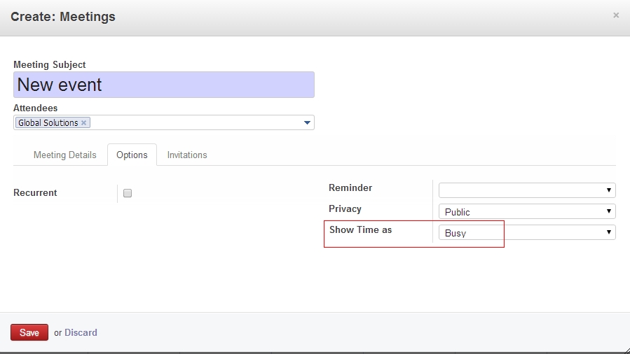Screen dimensions: 630x354
Task: Switch to the Meeting Details tab
Action: [x=65, y=155]
